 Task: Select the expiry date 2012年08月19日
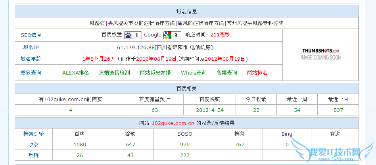tap(225, 59)
